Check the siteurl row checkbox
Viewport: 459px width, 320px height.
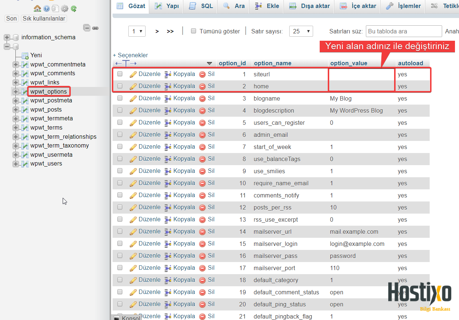point(120,74)
